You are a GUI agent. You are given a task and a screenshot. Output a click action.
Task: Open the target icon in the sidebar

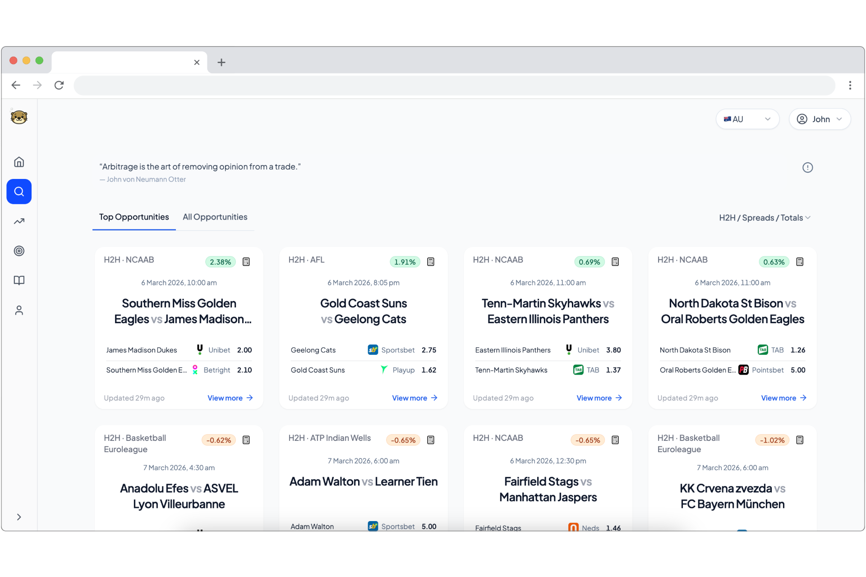click(x=19, y=251)
